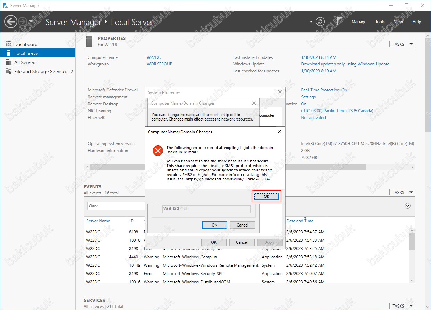Click the Events list vertical scrollbar

pyautogui.click(x=412, y=242)
